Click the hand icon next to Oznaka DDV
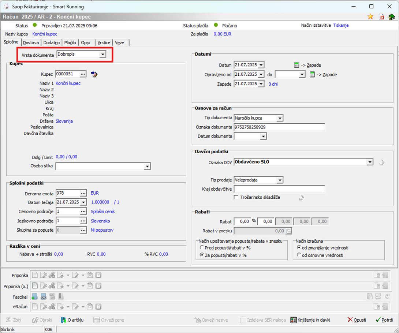The image size is (399, 333). click(382, 162)
